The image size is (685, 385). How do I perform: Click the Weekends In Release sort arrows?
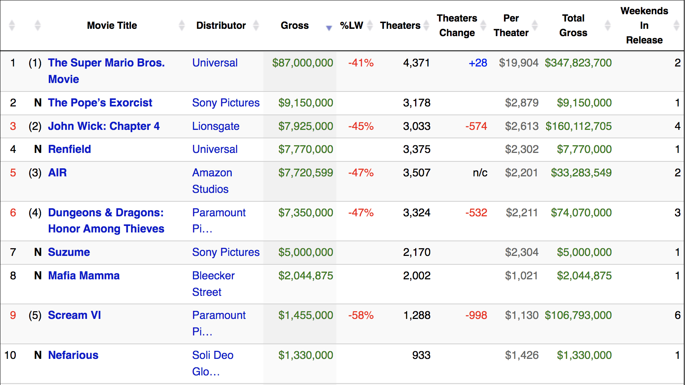(x=677, y=25)
